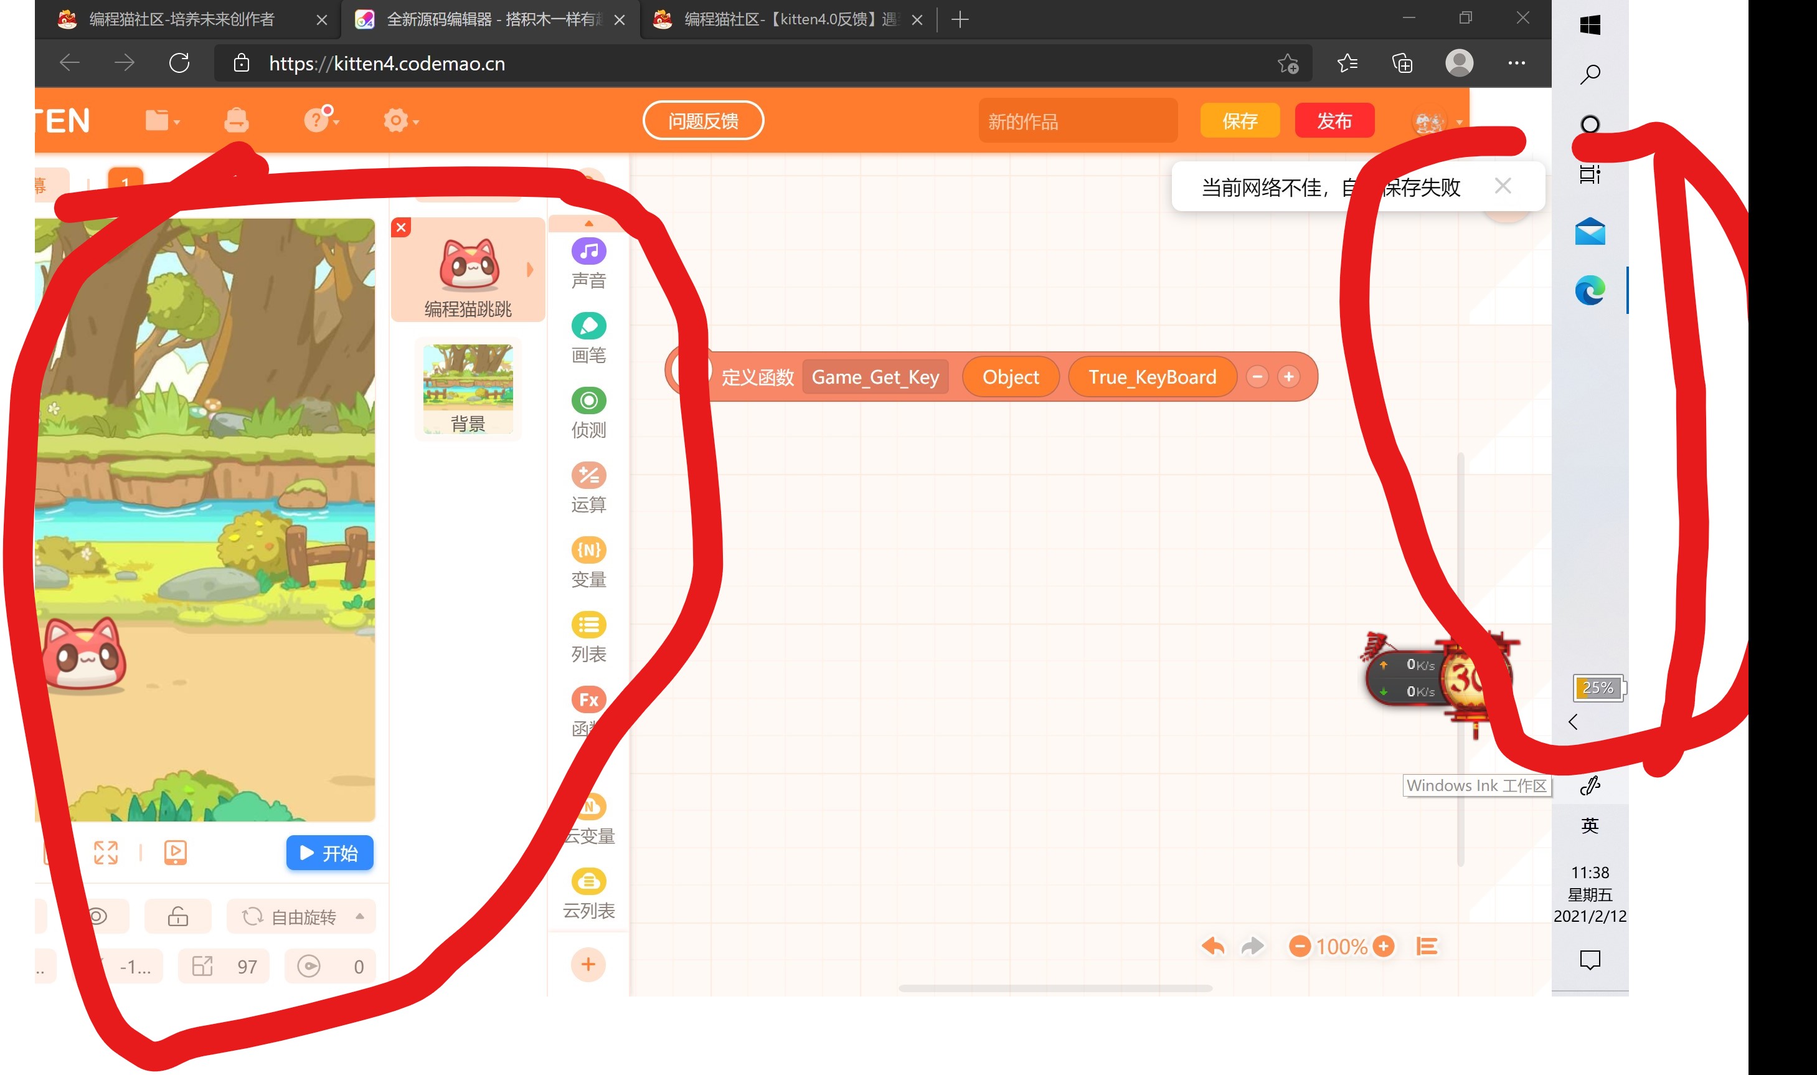Open the 画笔 (pen) block category
The width and height of the screenshot is (1817, 1075).
click(589, 338)
